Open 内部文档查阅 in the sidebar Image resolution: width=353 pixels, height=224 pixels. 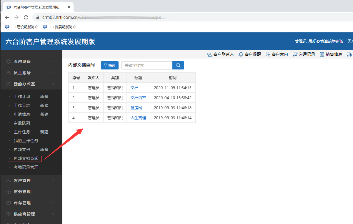(26, 158)
